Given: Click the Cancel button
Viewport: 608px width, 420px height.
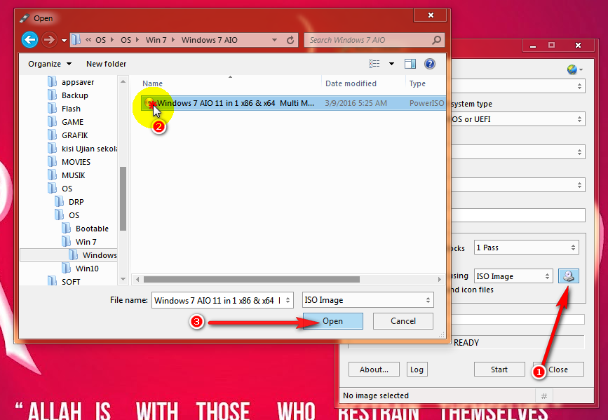Looking at the screenshot, I should point(403,321).
